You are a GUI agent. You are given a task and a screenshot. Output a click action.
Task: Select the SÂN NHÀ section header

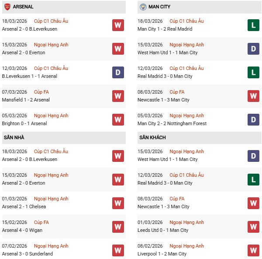[14, 137]
